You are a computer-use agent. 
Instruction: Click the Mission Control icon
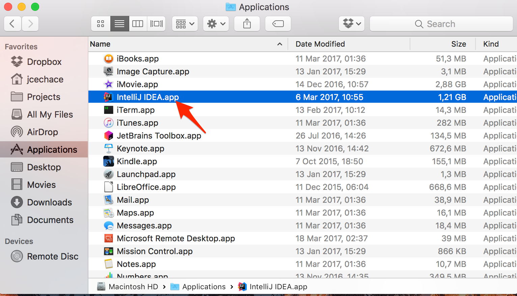coord(108,251)
